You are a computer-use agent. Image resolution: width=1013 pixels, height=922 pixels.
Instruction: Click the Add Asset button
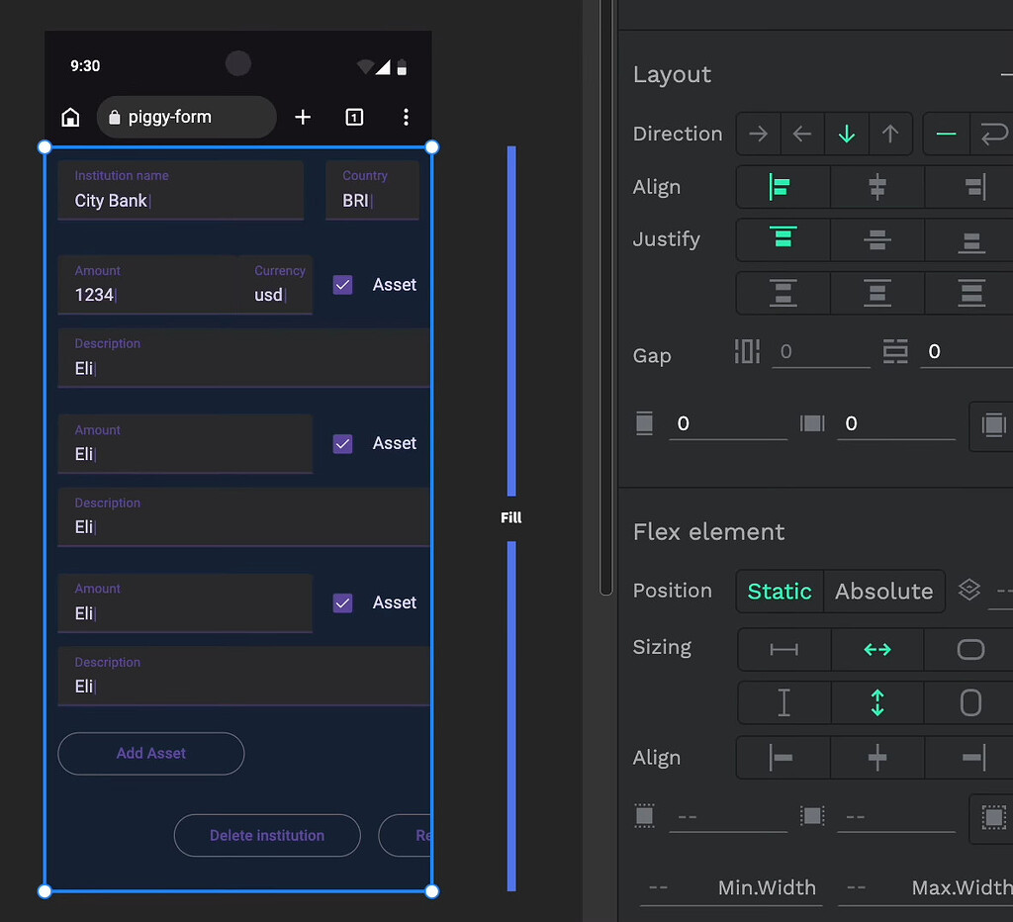tap(150, 753)
